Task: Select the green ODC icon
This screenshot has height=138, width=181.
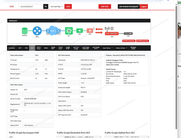Action: [x=80, y=31]
